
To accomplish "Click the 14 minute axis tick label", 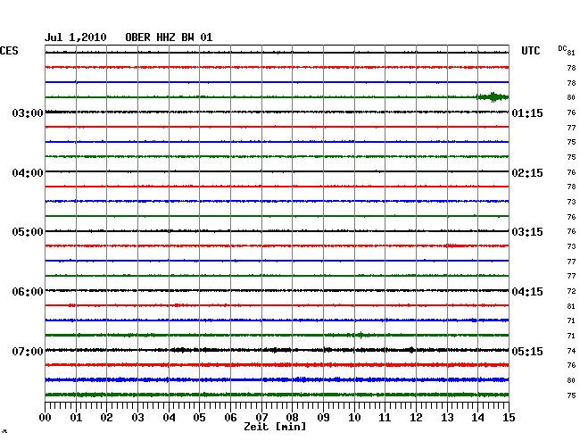I will (478, 418).
